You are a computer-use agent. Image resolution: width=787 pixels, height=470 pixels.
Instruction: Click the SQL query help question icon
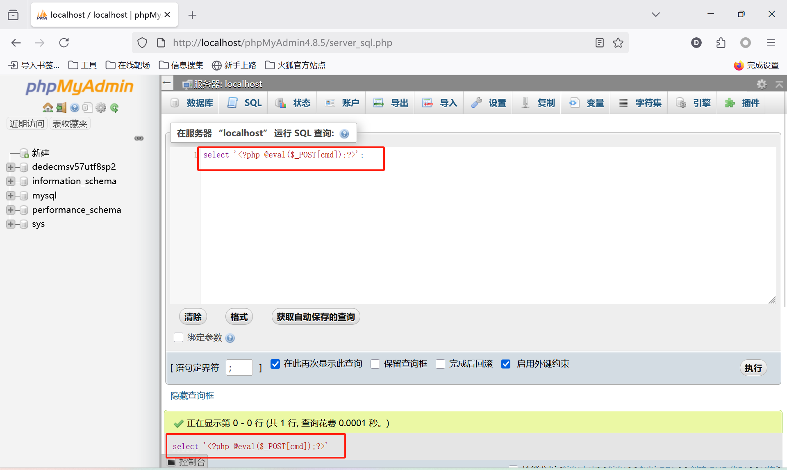[x=345, y=134]
